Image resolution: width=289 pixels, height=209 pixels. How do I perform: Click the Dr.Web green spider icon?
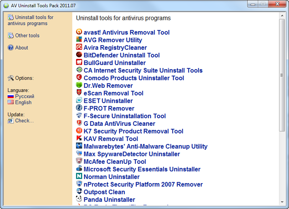point(79,85)
